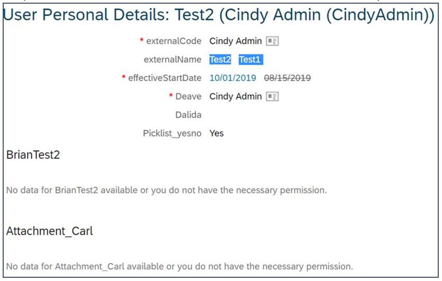Click the externalName field label
The height and width of the screenshot is (281, 442).
pyautogui.click(x=172, y=60)
